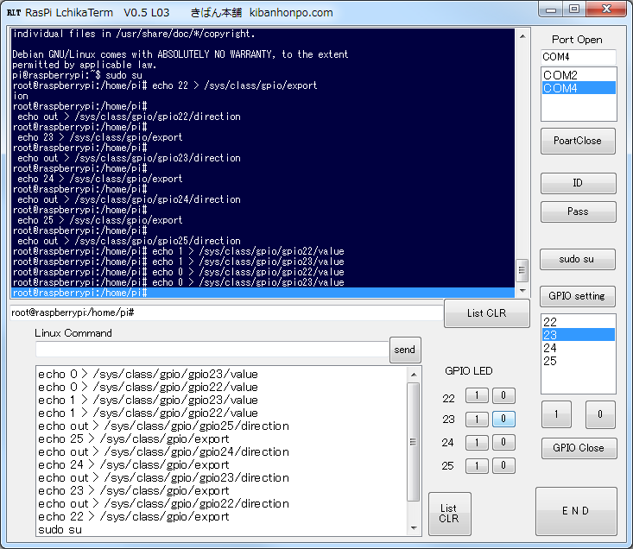633x549 pixels.
Task: Click the RLT app icon in title bar
Action: tap(14, 12)
